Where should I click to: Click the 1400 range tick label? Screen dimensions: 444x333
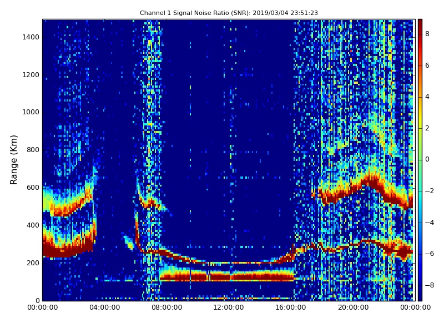pyautogui.click(x=31, y=37)
